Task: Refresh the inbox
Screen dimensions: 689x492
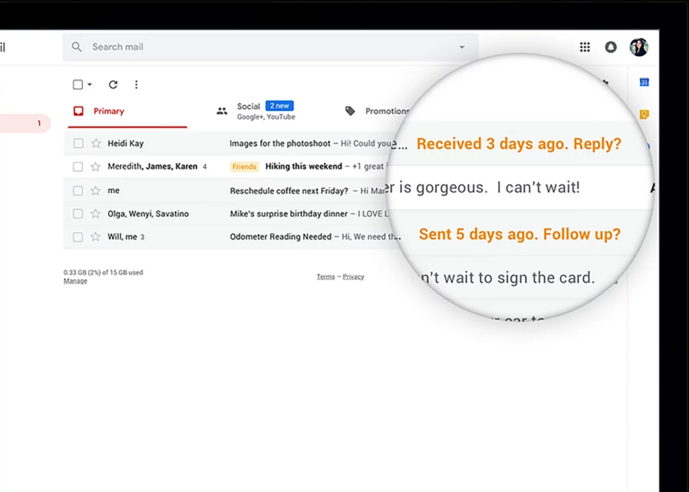Action: coord(113,84)
